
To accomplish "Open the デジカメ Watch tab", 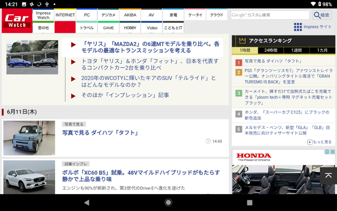I will pyautogui.click(x=108, y=15).
